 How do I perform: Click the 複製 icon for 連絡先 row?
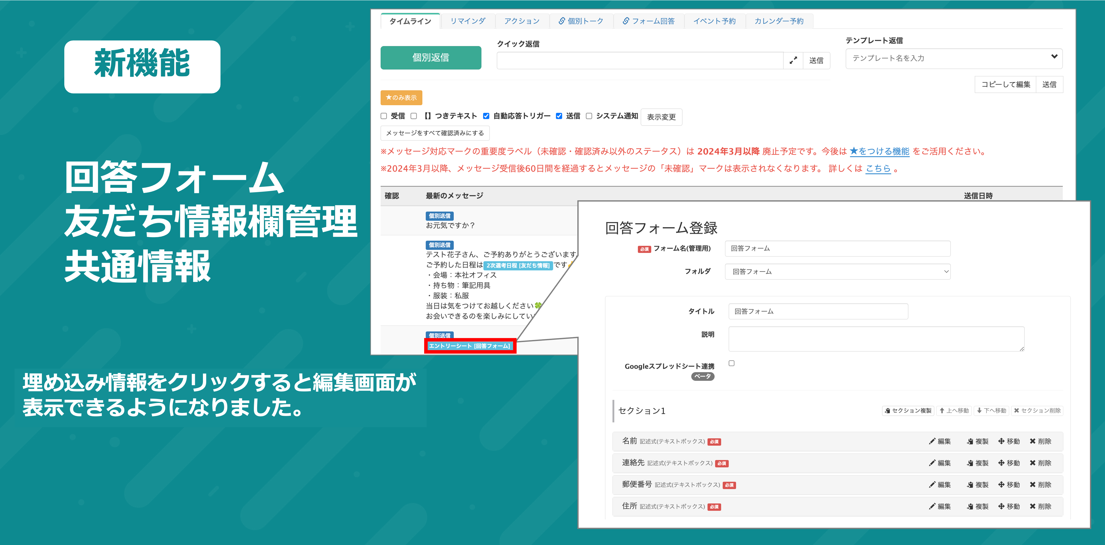(970, 463)
